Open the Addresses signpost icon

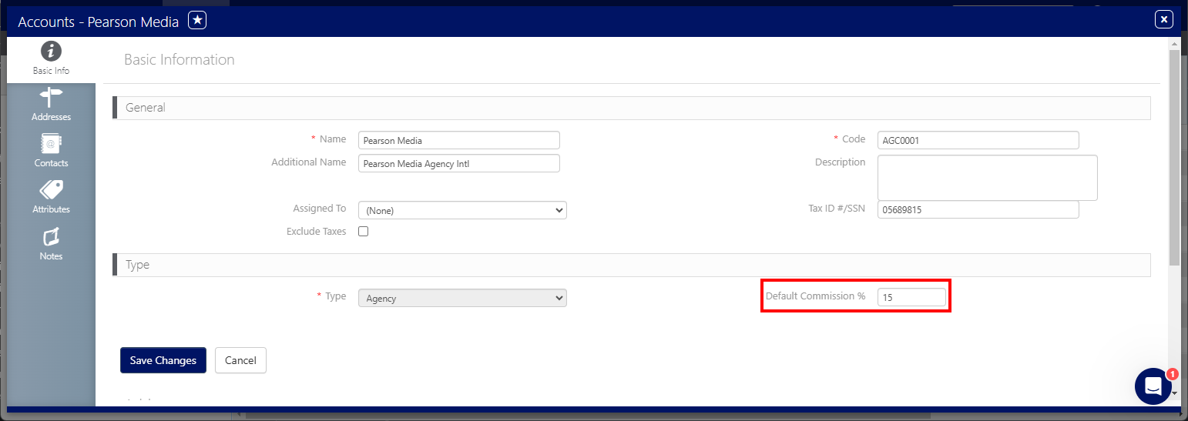coord(51,98)
